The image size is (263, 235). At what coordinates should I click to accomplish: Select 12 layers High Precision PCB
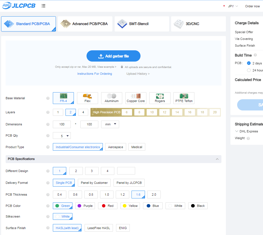[x=165, y=112]
